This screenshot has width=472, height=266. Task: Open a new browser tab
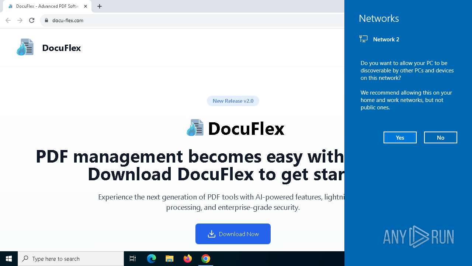[100, 6]
